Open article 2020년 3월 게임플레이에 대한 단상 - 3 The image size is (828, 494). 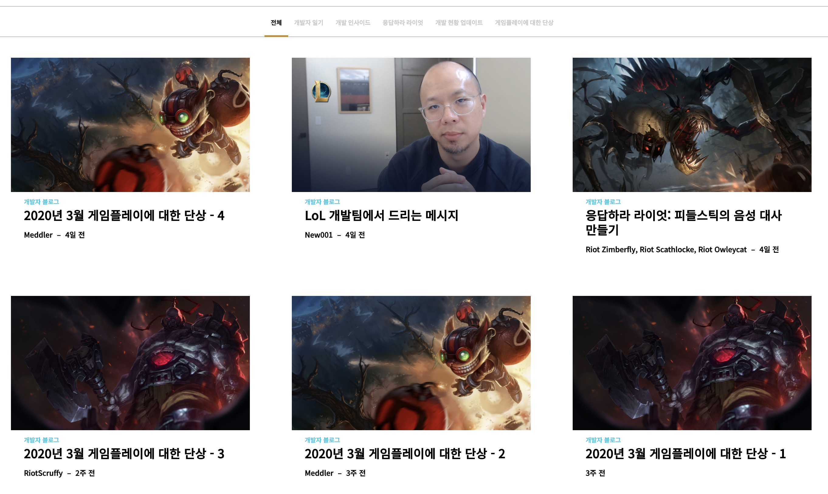pos(124,454)
